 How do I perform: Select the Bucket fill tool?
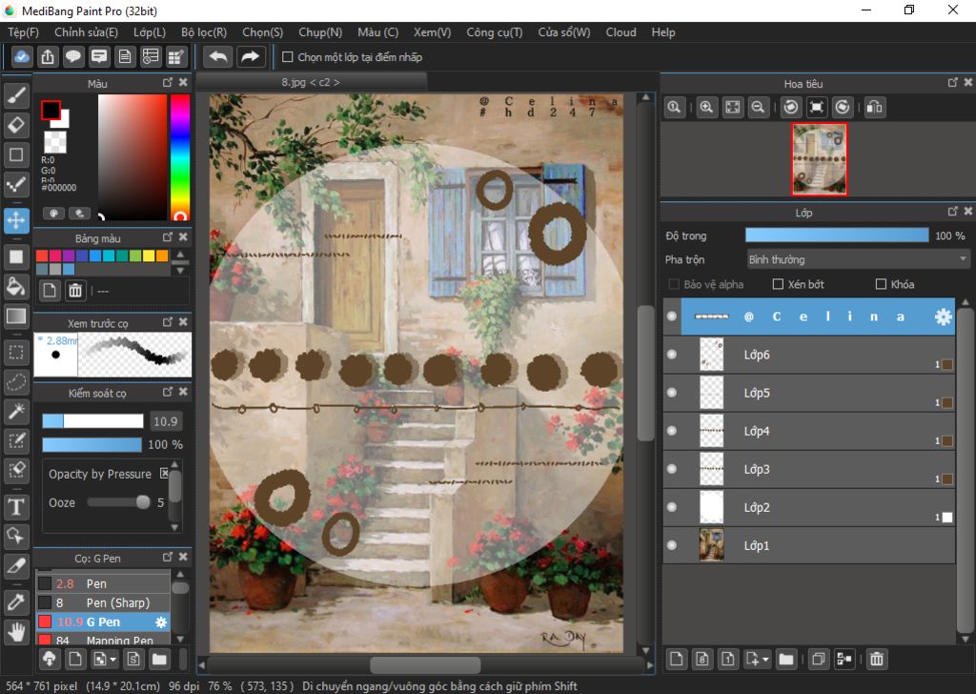16,286
